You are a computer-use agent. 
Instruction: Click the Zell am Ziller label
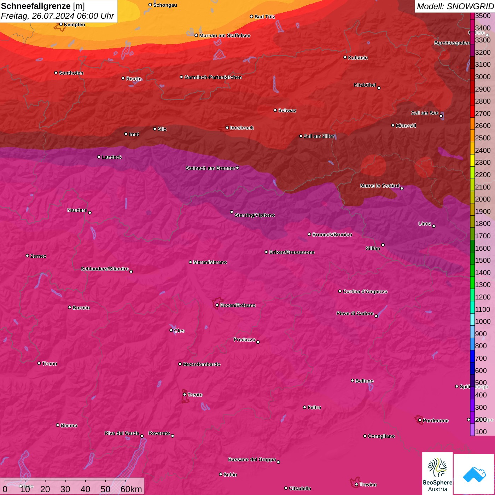point(319,136)
